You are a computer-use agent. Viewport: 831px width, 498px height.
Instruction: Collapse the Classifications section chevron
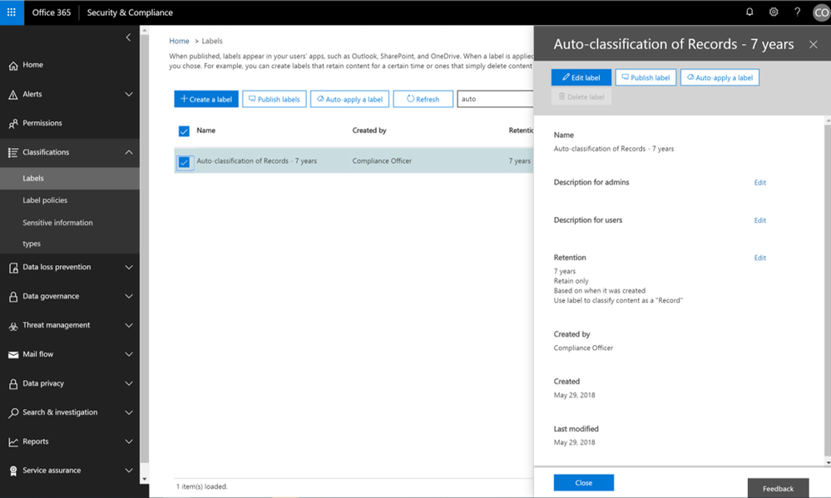[x=129, y=152]
